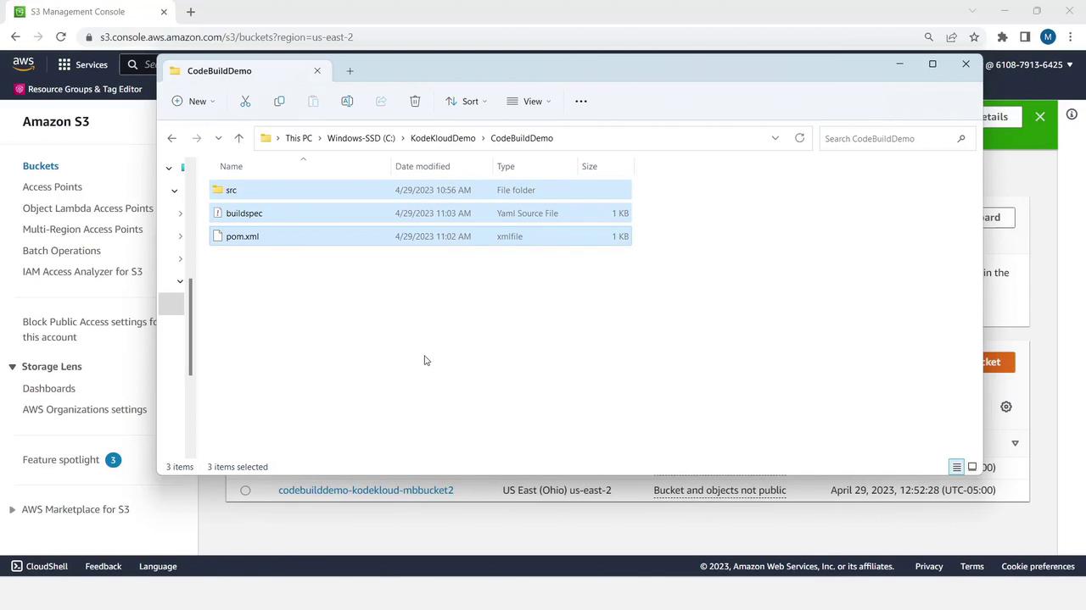Viewport: 1086px width, 610px height.
Task: Open the Sort dropdown
Action: point(467,102)
